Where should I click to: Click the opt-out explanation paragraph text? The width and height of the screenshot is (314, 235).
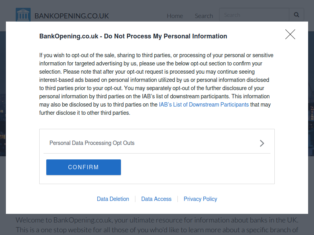[157, 84]
